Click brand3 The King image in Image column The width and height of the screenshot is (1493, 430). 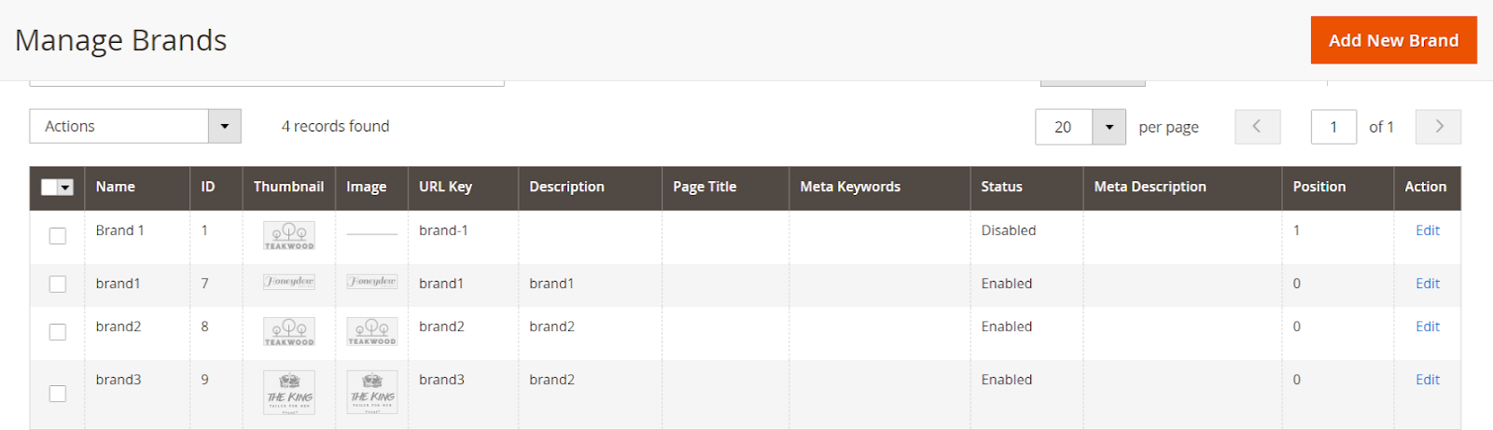tap(372, 393)
